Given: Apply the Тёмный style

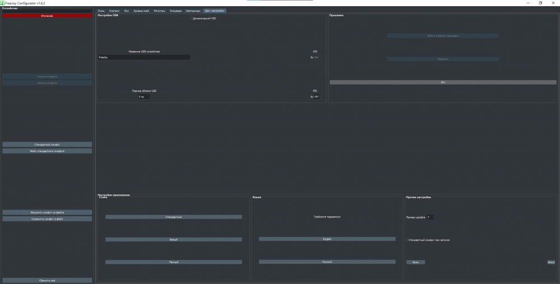Looking at the screenshot, I should (x=174, y=262).
